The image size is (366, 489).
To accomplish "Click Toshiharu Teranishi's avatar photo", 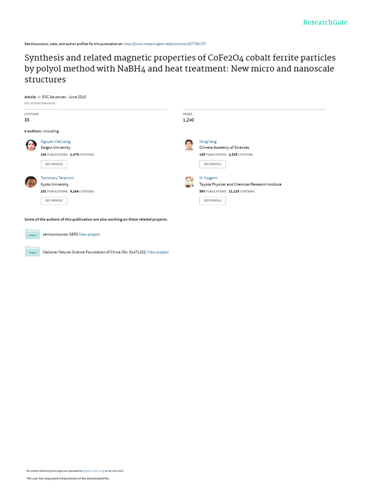I will pos(31,181).
